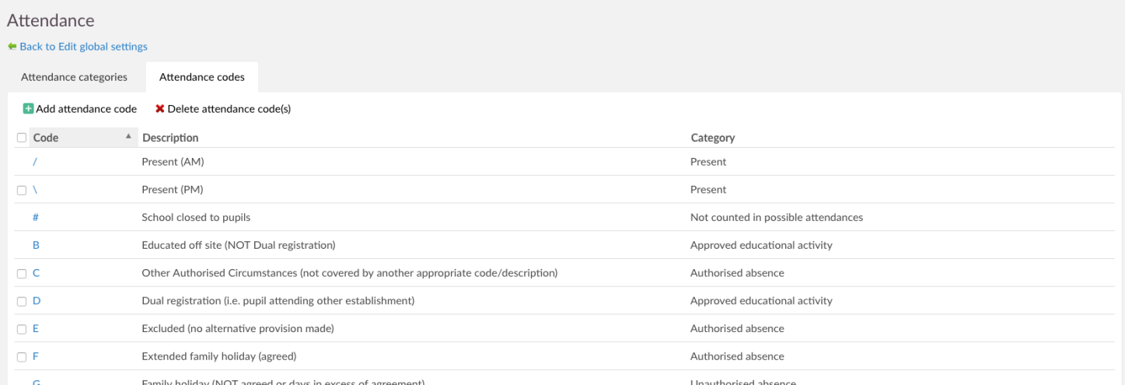
Task: Click Add attendance code button
Action: coord(86,110)
